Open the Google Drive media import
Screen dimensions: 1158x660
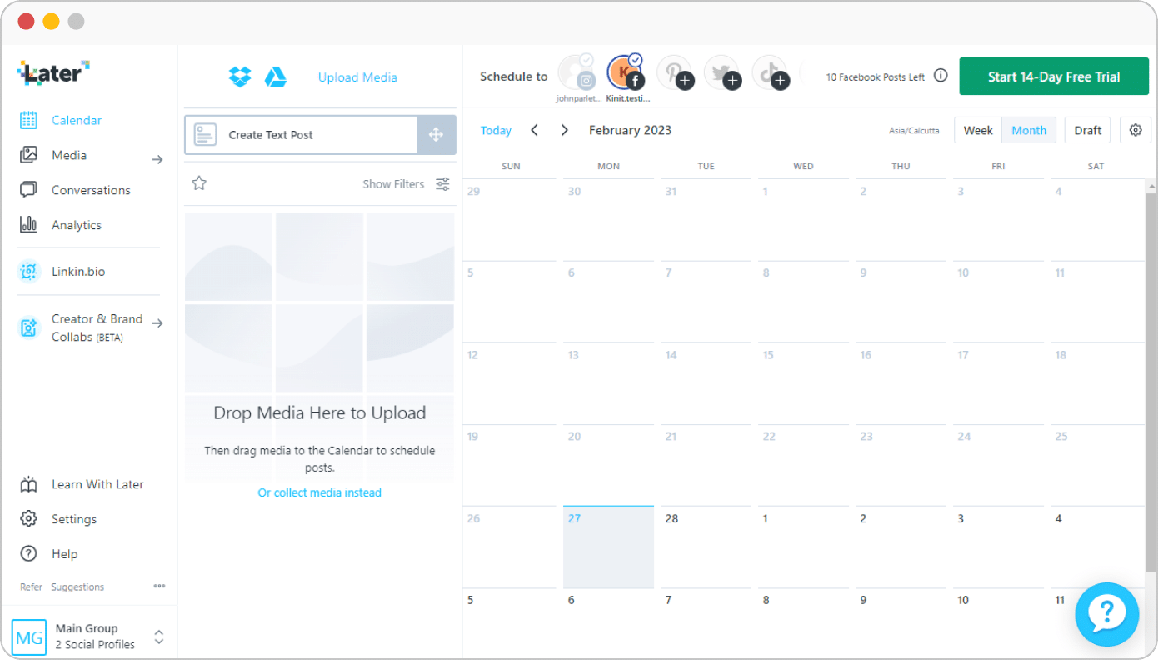click(276, 77)
